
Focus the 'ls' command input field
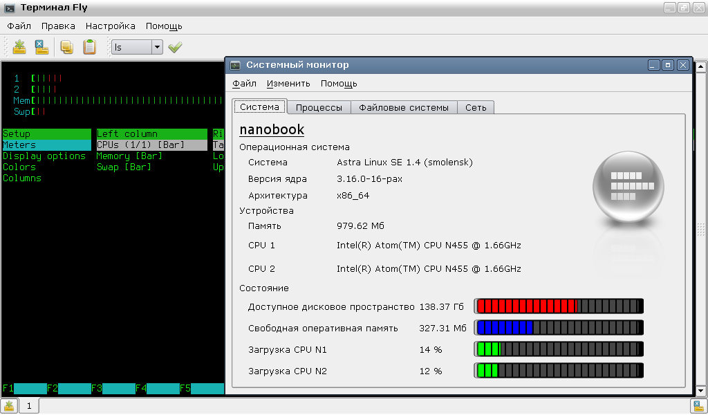[x=131, y=47]
